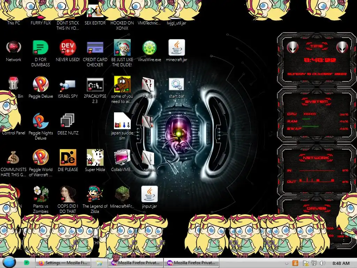Select the CollabVMB... monitor icon
Screen dimensions: 357x268
(122, 157)
